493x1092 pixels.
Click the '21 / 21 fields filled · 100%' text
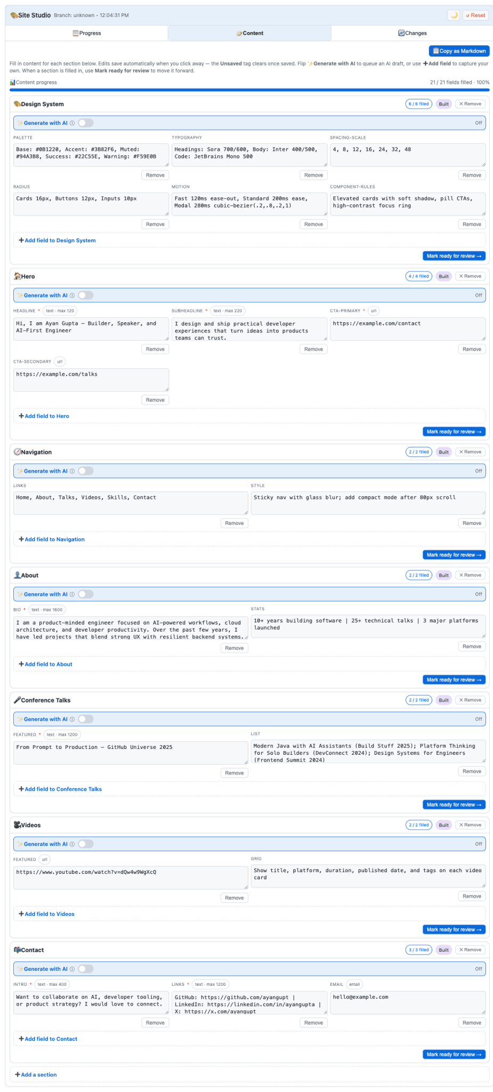pyautogui.click(x=459, y=83)
